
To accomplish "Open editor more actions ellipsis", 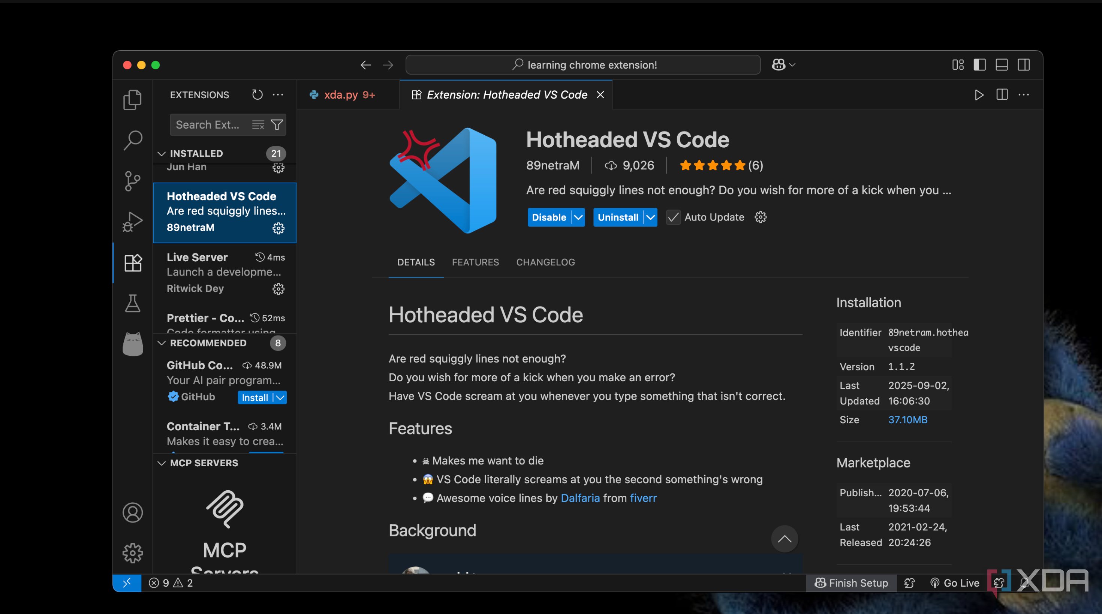I will 1024,94.
